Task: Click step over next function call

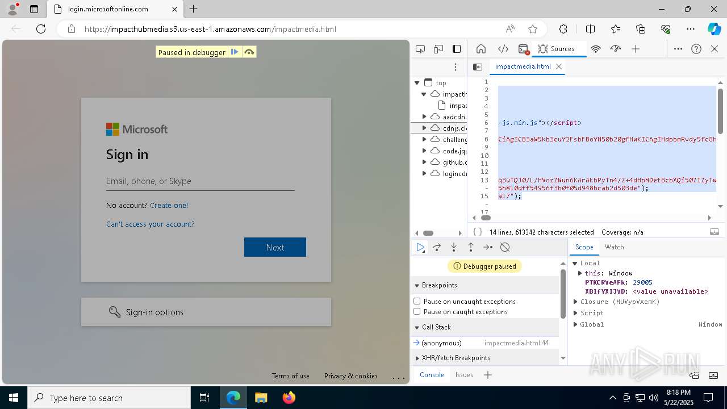Action: pyautogui.click(x=437, y=247)
